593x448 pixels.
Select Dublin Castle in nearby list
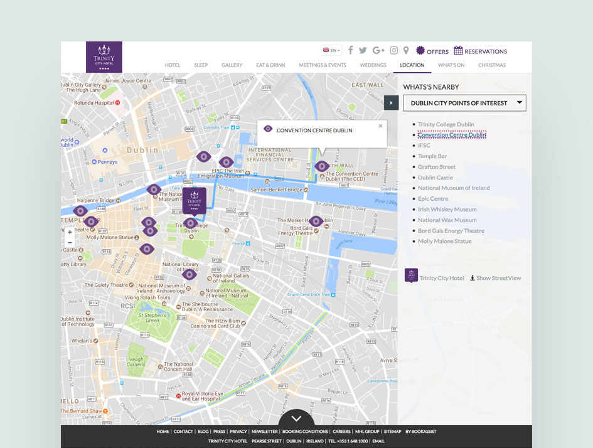pos(435,178)
